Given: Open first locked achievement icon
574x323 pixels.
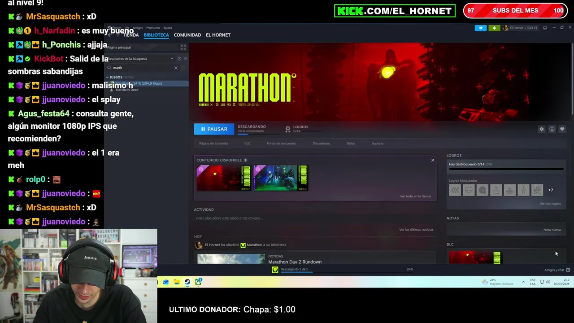Looking at the screenshot, I should [455, 190].
